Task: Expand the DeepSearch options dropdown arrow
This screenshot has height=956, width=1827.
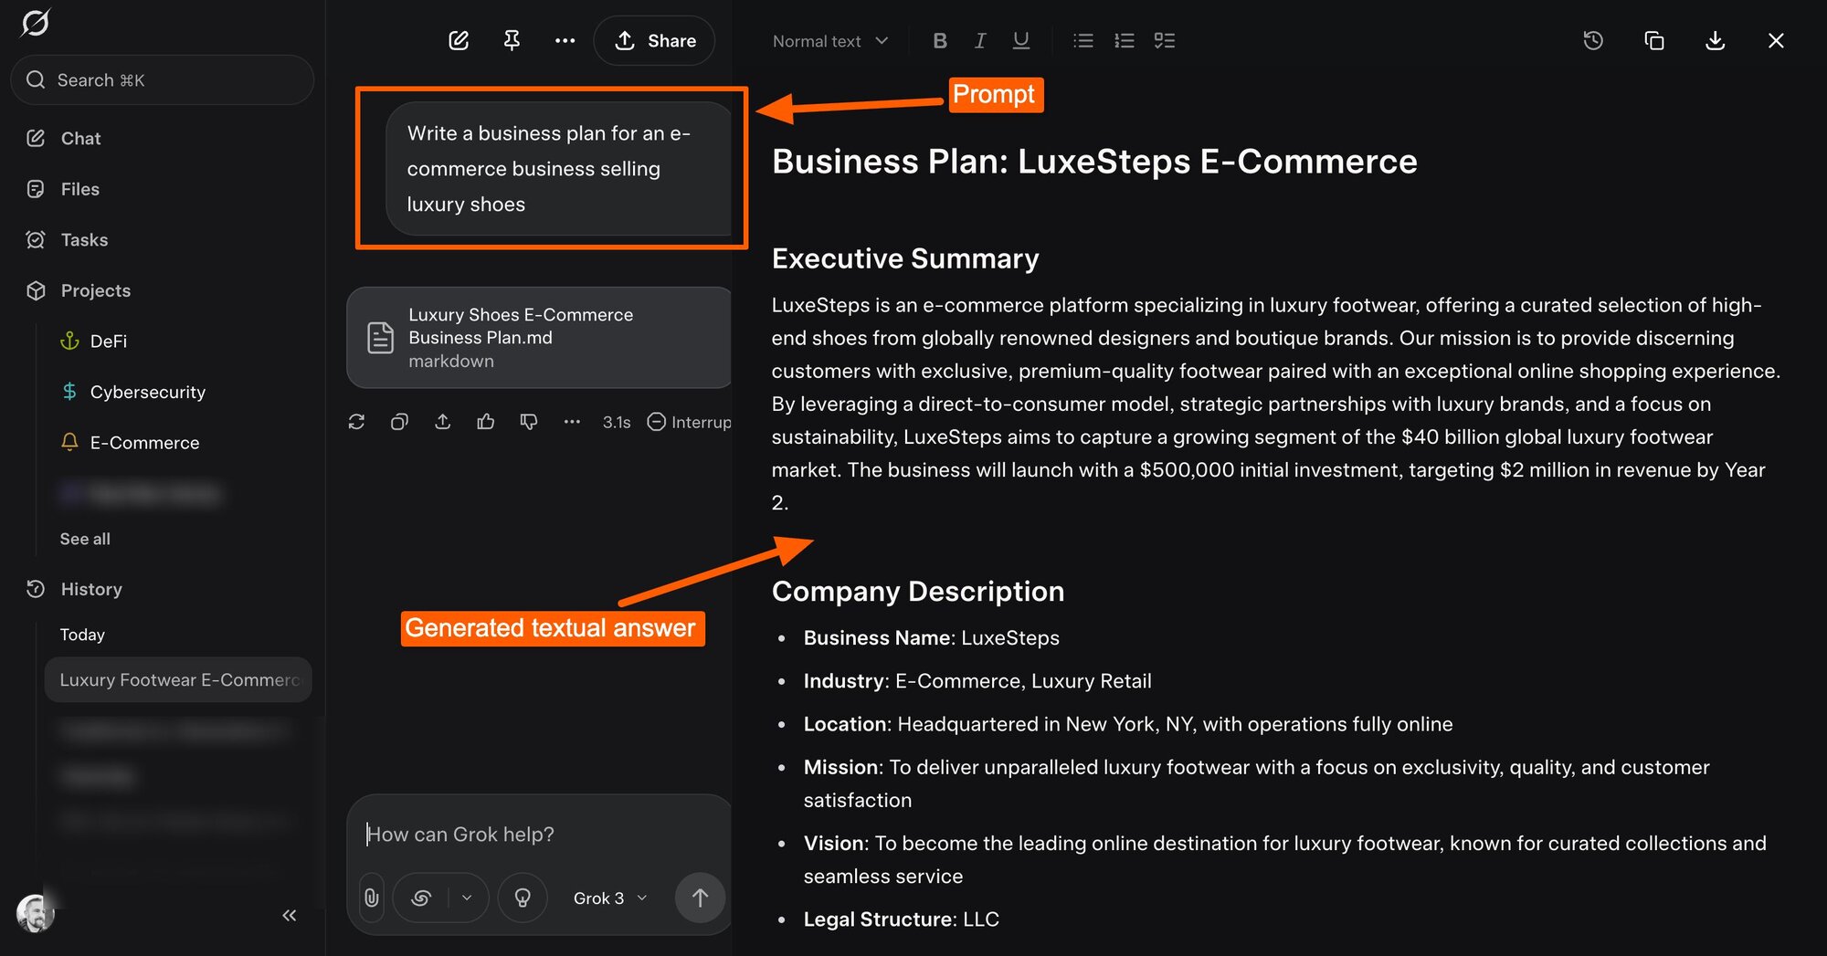Action: tap(467, 898)
